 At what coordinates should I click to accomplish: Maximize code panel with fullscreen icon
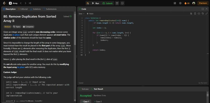[203, 9]
